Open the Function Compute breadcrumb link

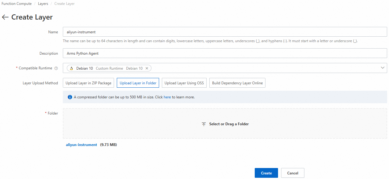click(17, 4)
